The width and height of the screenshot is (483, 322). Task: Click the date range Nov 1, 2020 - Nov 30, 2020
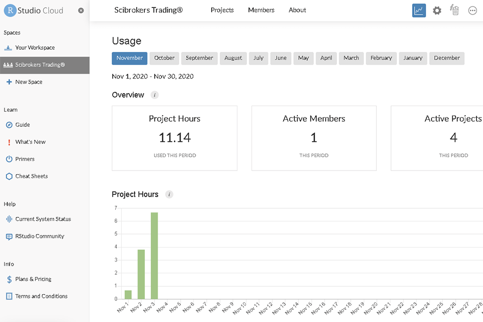153,76
